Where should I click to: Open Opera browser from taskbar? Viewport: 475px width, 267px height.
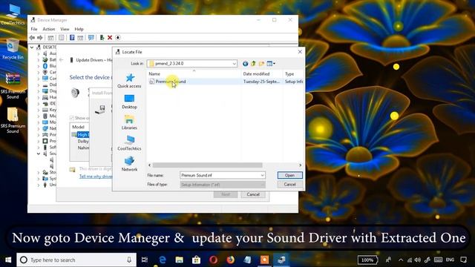pos(213,260)
